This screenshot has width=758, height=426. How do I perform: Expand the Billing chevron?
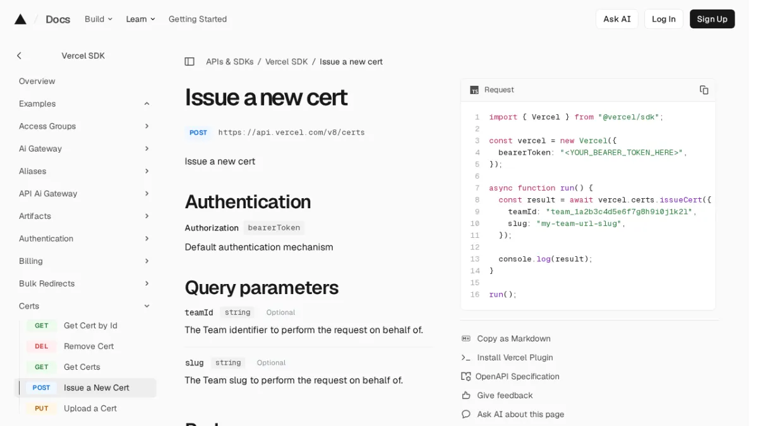tap(147, 261)
